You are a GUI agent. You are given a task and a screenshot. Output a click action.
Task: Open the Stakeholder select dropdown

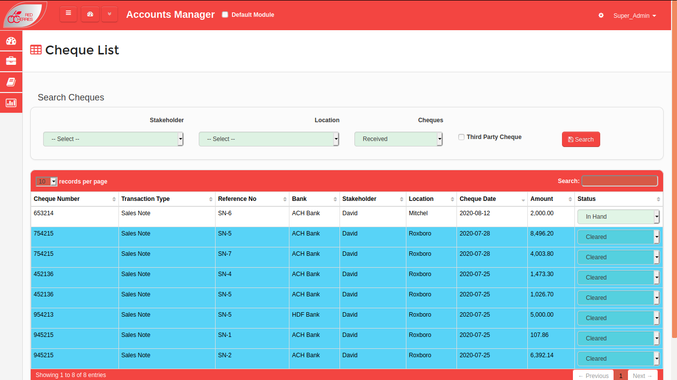tap(113, 139)
